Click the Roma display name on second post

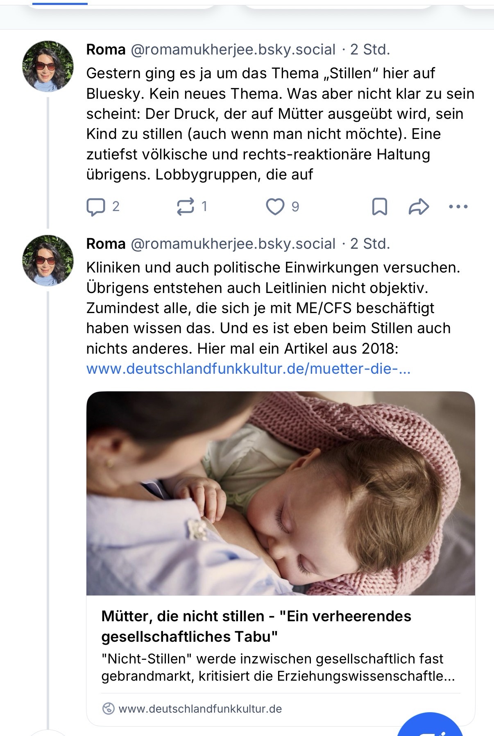click(106, 244)
